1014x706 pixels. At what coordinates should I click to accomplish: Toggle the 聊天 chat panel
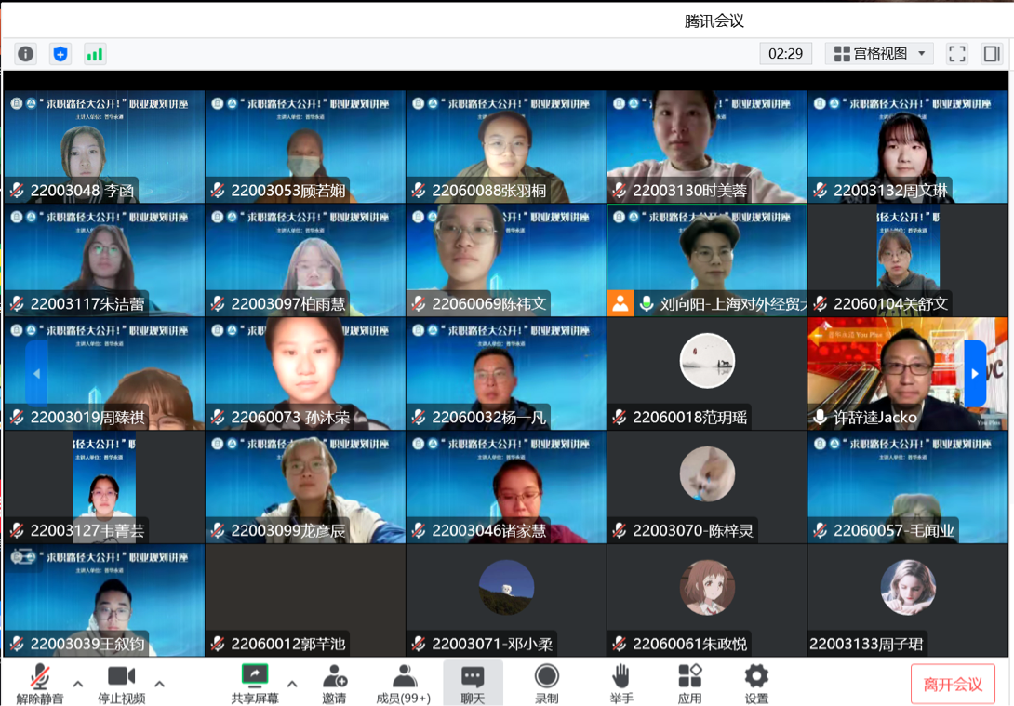point(473,682)
